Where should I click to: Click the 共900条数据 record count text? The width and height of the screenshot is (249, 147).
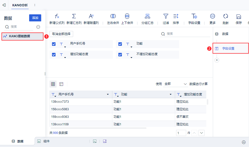point(59,133)
